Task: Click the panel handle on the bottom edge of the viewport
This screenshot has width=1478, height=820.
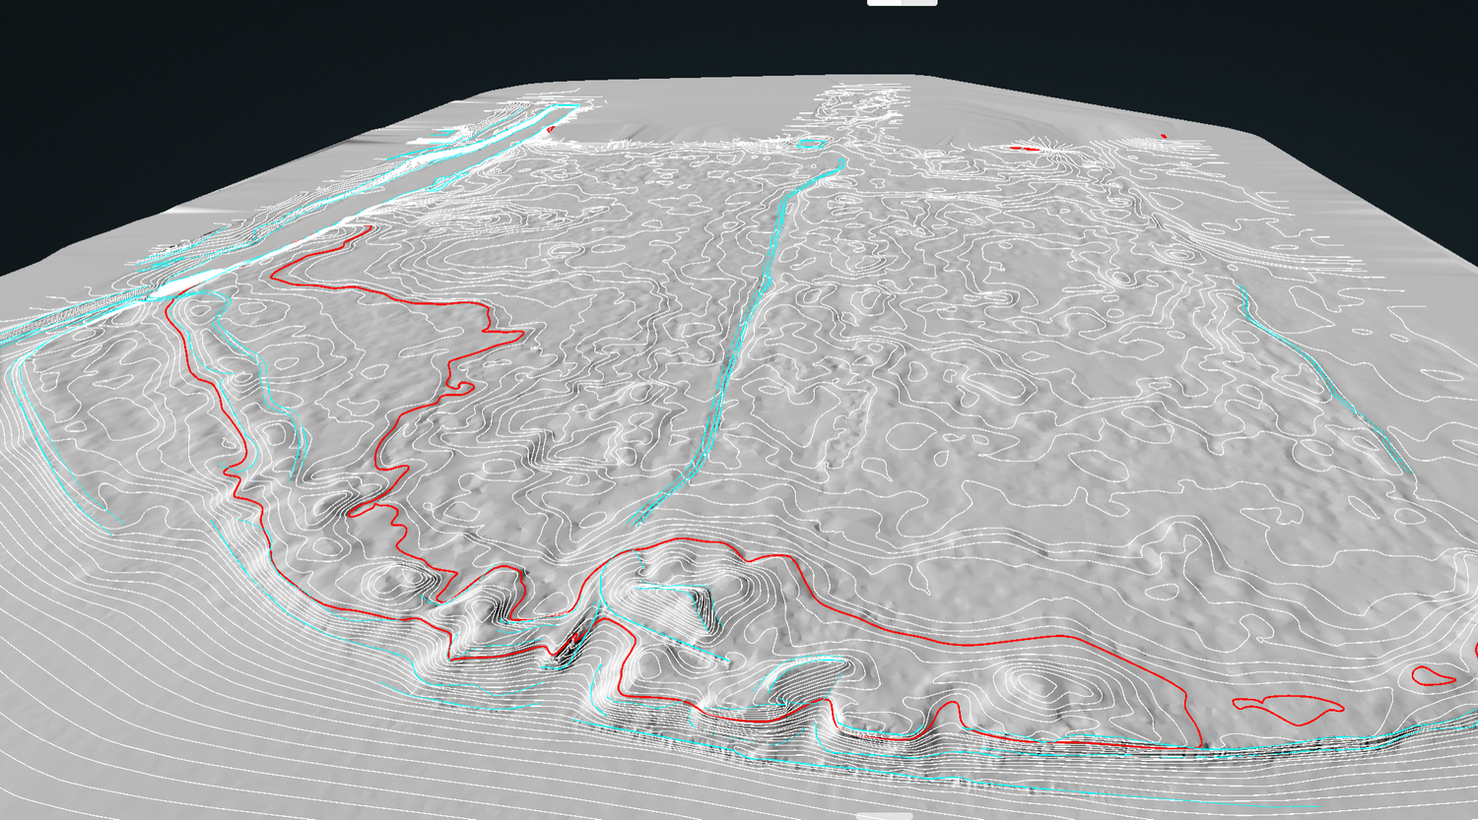Action: tap(884, 816)
